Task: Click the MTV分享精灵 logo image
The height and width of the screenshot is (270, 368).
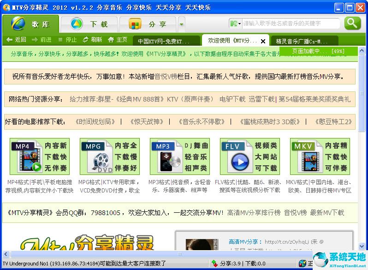Action: (87, 242)
